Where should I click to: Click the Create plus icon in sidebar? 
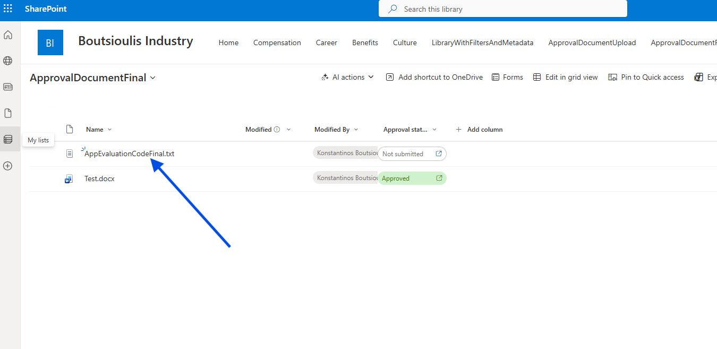click(8, 166)
